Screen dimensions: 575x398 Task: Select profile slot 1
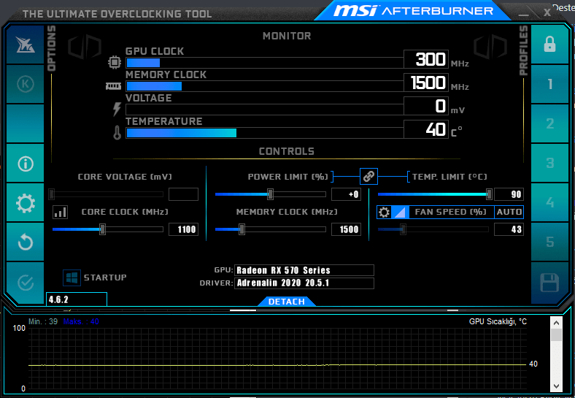click(x=549, y=84)
